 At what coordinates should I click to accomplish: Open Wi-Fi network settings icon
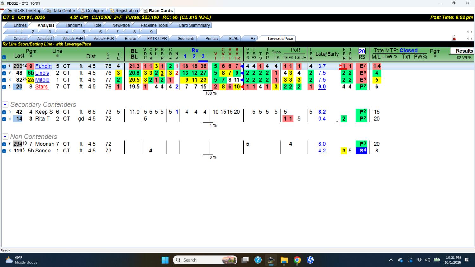(419, 260)
